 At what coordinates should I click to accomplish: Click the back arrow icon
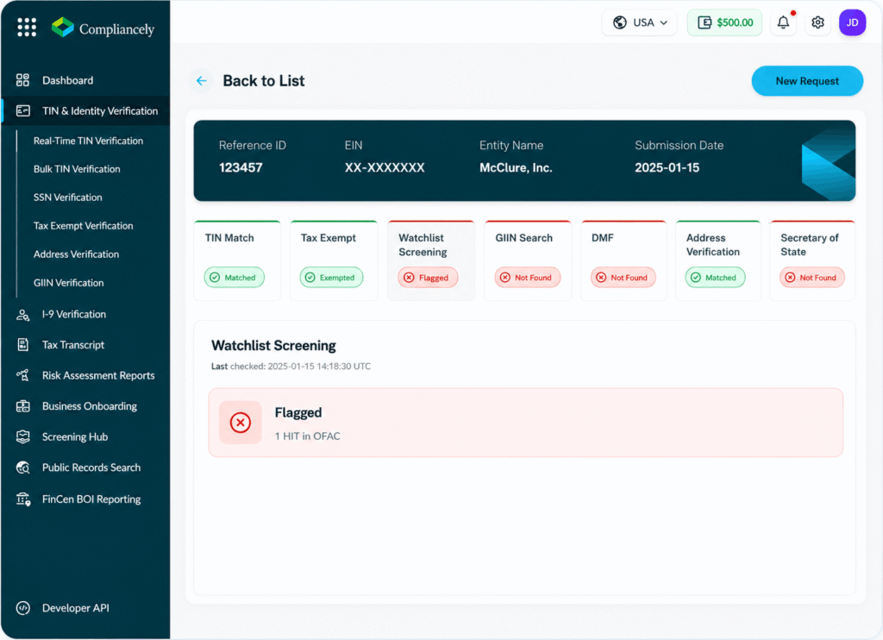click(x=201, y=80)
